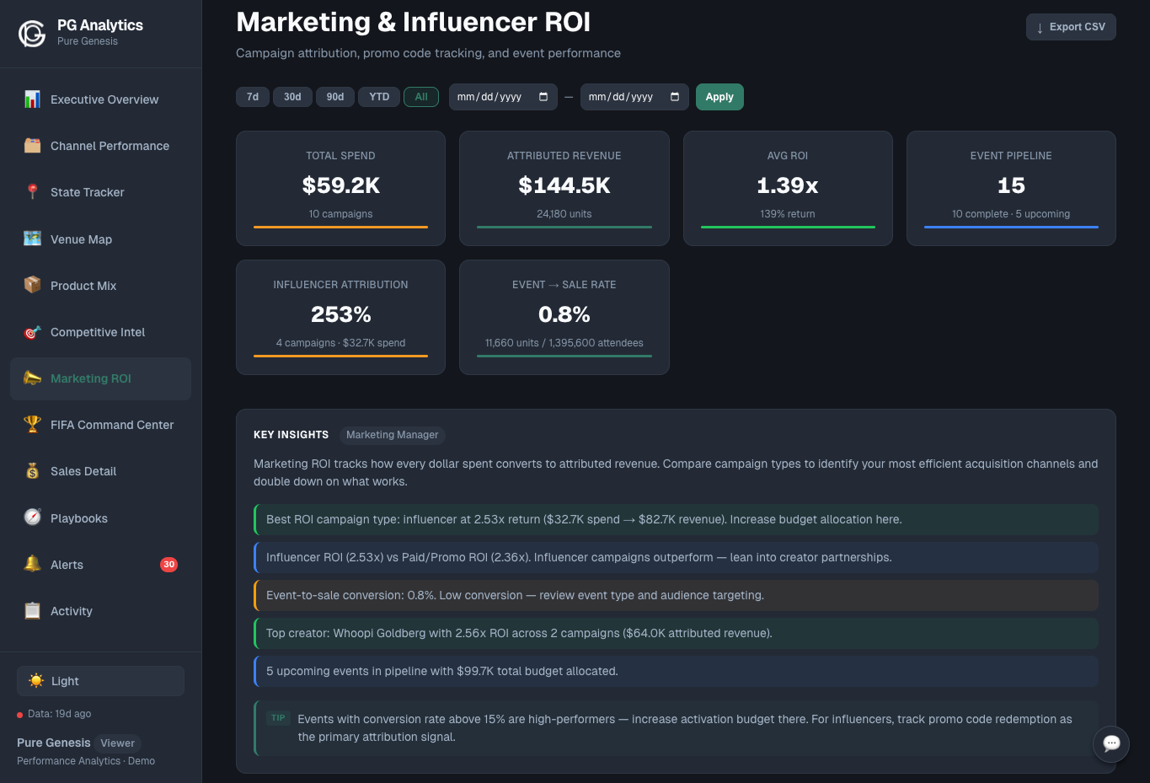Select the Executive Overview chart icon
1150x783 pixels.
(31, 99)
